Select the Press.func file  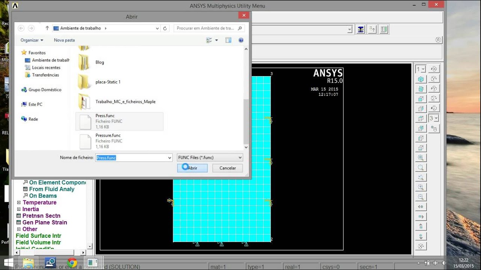coord(119,121)
